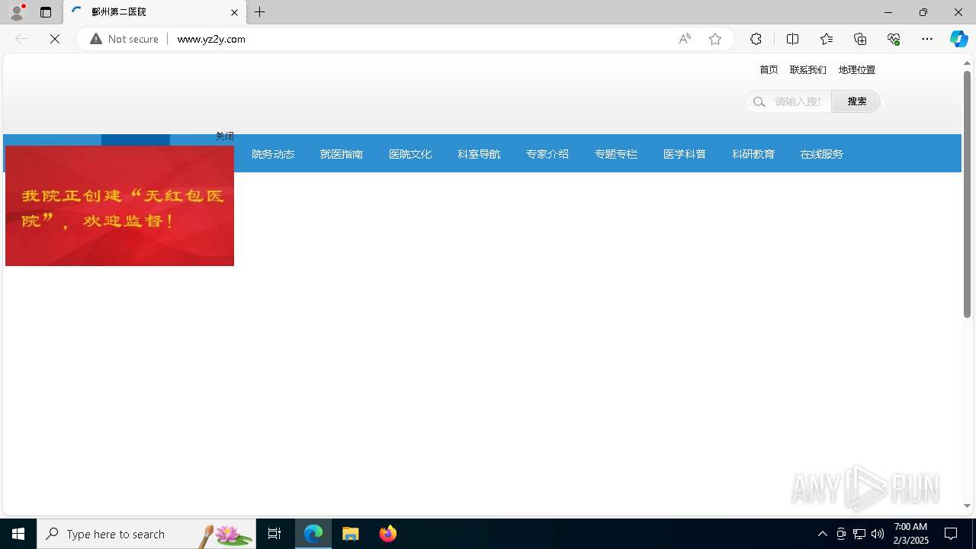The width and height of the screenshot is (976, 549).
Task: Open File Explorer from taskbar
Action: click(x=351, y=534)
